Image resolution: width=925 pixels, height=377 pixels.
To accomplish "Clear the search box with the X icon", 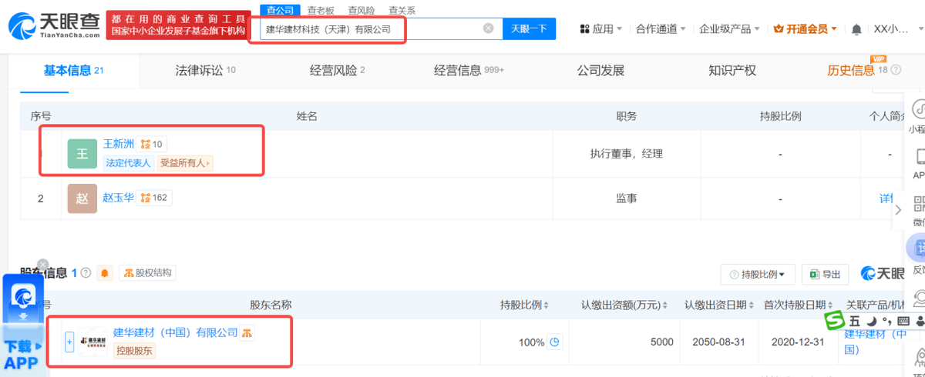I will tap(488, 28).
